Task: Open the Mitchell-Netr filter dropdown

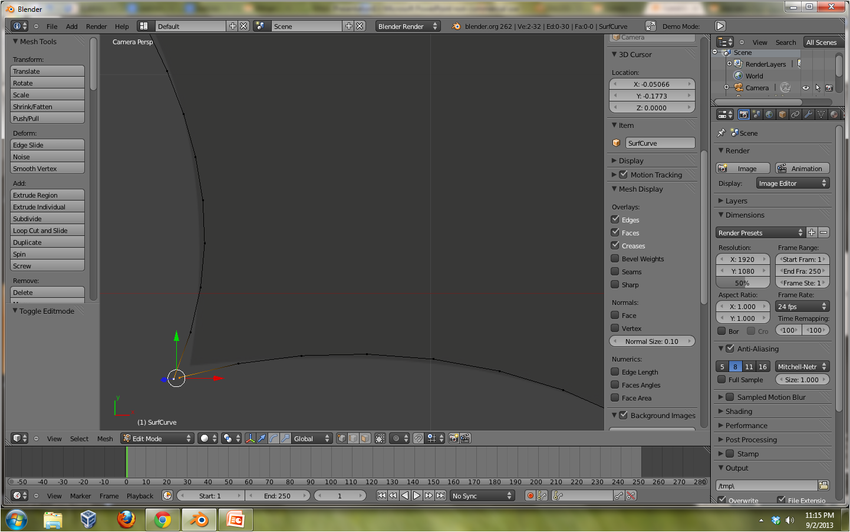Action: click(802, 366)
